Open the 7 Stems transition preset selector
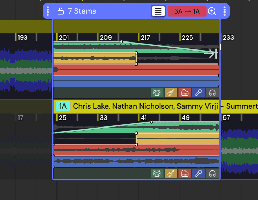The width and height of the screenshot is (258, 200). pos(82,11)
